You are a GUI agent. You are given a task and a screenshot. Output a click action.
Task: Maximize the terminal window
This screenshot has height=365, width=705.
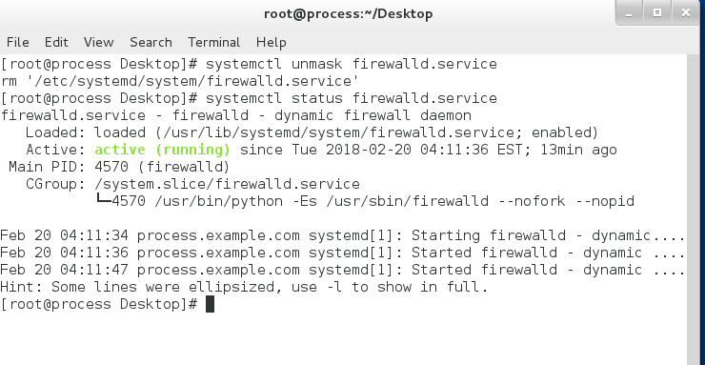[657, 13]
